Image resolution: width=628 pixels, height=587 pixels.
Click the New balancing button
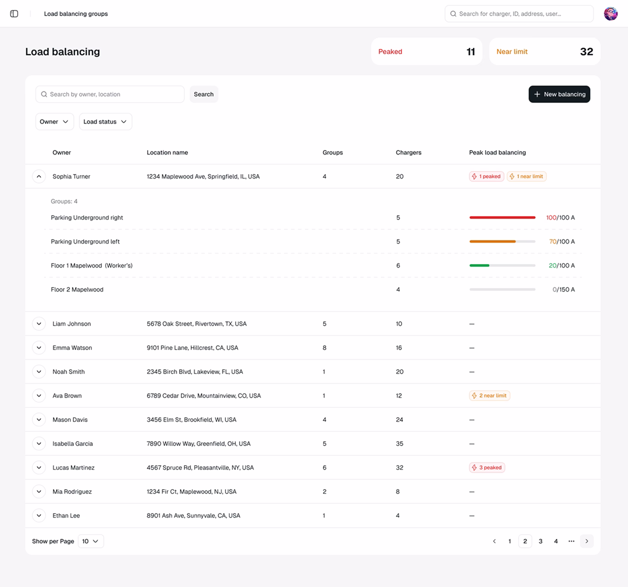point(559,94)
